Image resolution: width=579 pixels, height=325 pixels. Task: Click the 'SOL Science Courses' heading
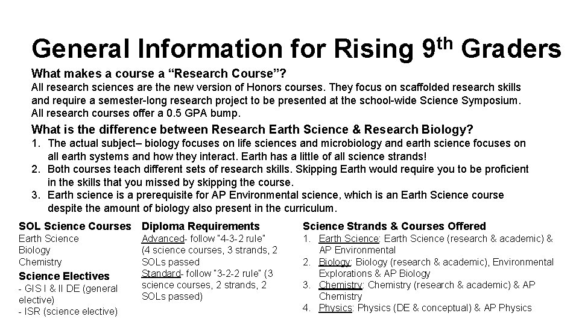click(x=75, y=226)
